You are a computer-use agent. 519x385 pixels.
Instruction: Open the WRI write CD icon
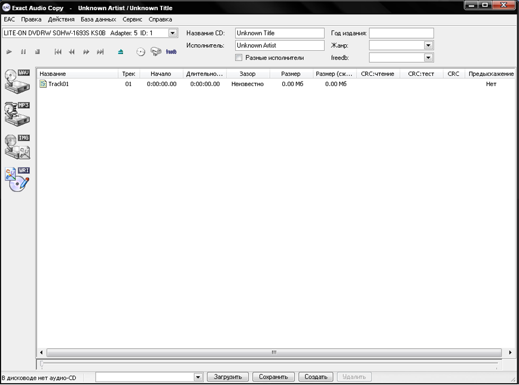pos(17,179)
